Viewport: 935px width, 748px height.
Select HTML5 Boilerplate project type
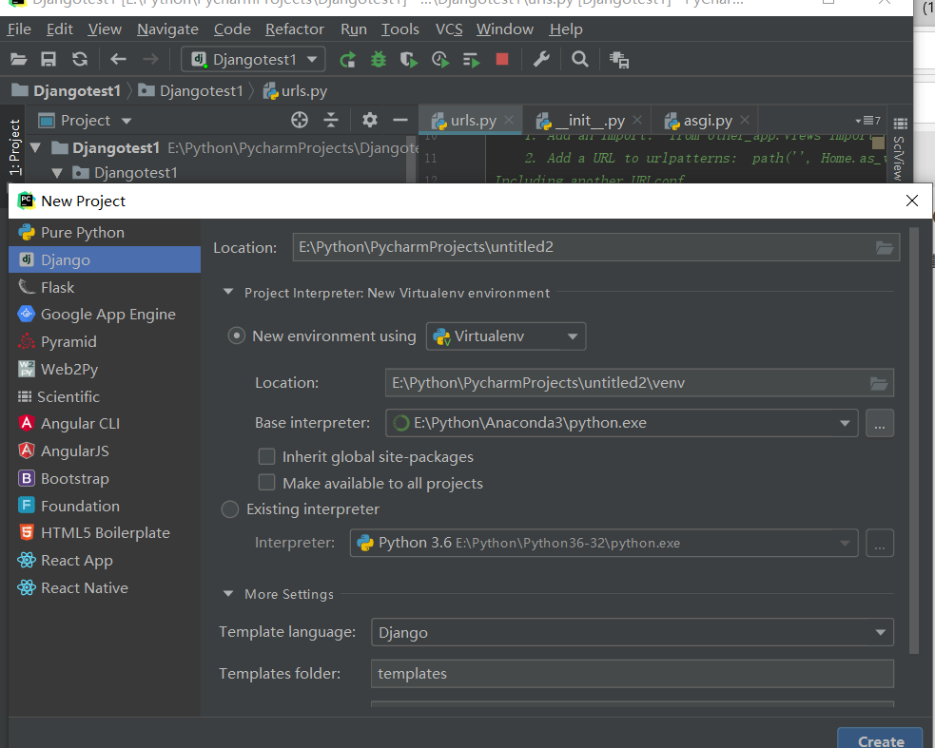[x=105, y=533]
